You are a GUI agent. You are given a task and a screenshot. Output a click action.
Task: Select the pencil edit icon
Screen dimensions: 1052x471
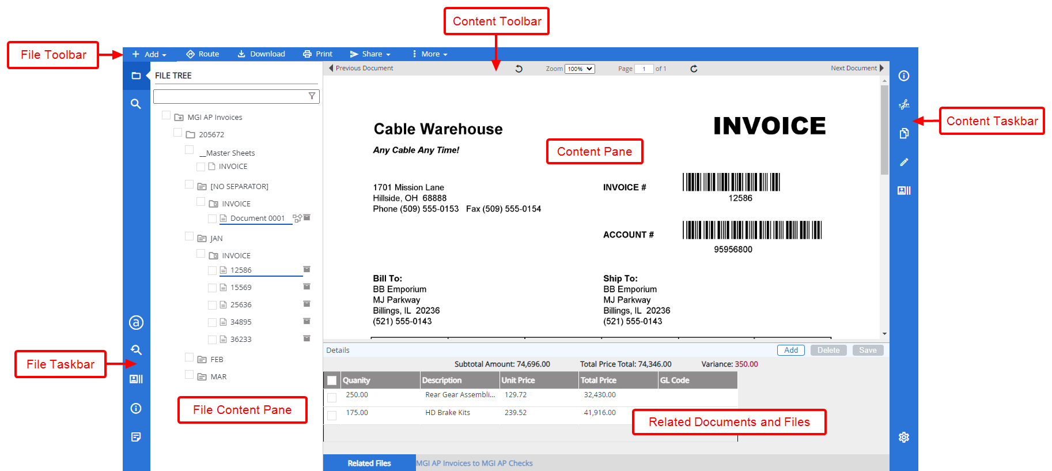[904, 162]
